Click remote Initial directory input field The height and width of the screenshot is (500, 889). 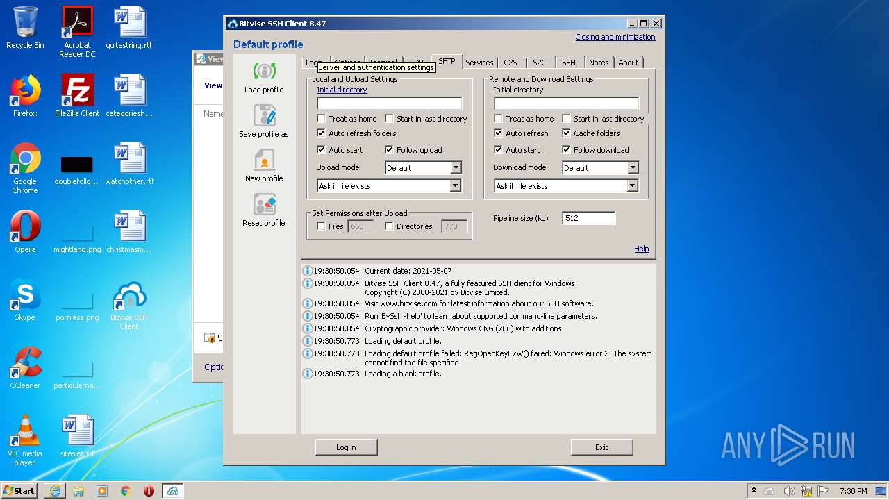[x=566, y=103]
